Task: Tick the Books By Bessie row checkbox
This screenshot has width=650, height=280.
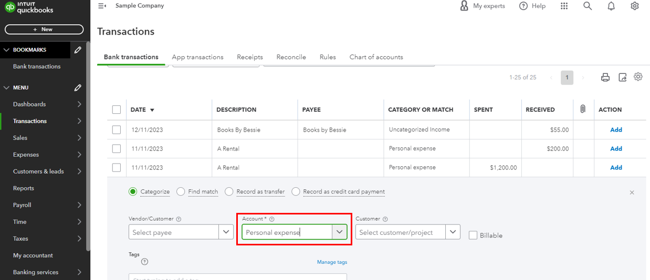Action: (117, 130)
